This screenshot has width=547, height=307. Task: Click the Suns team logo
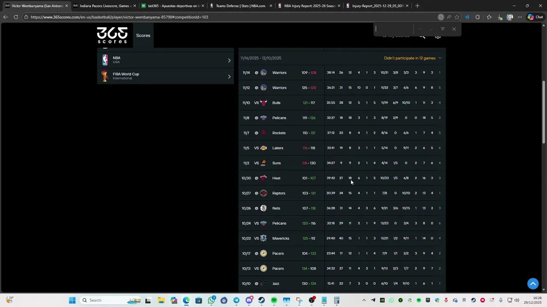264,163
